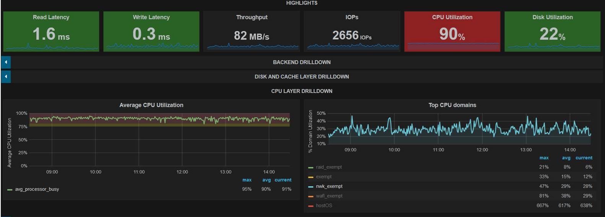Click the hostOS current value 638%

coord(586,206)
